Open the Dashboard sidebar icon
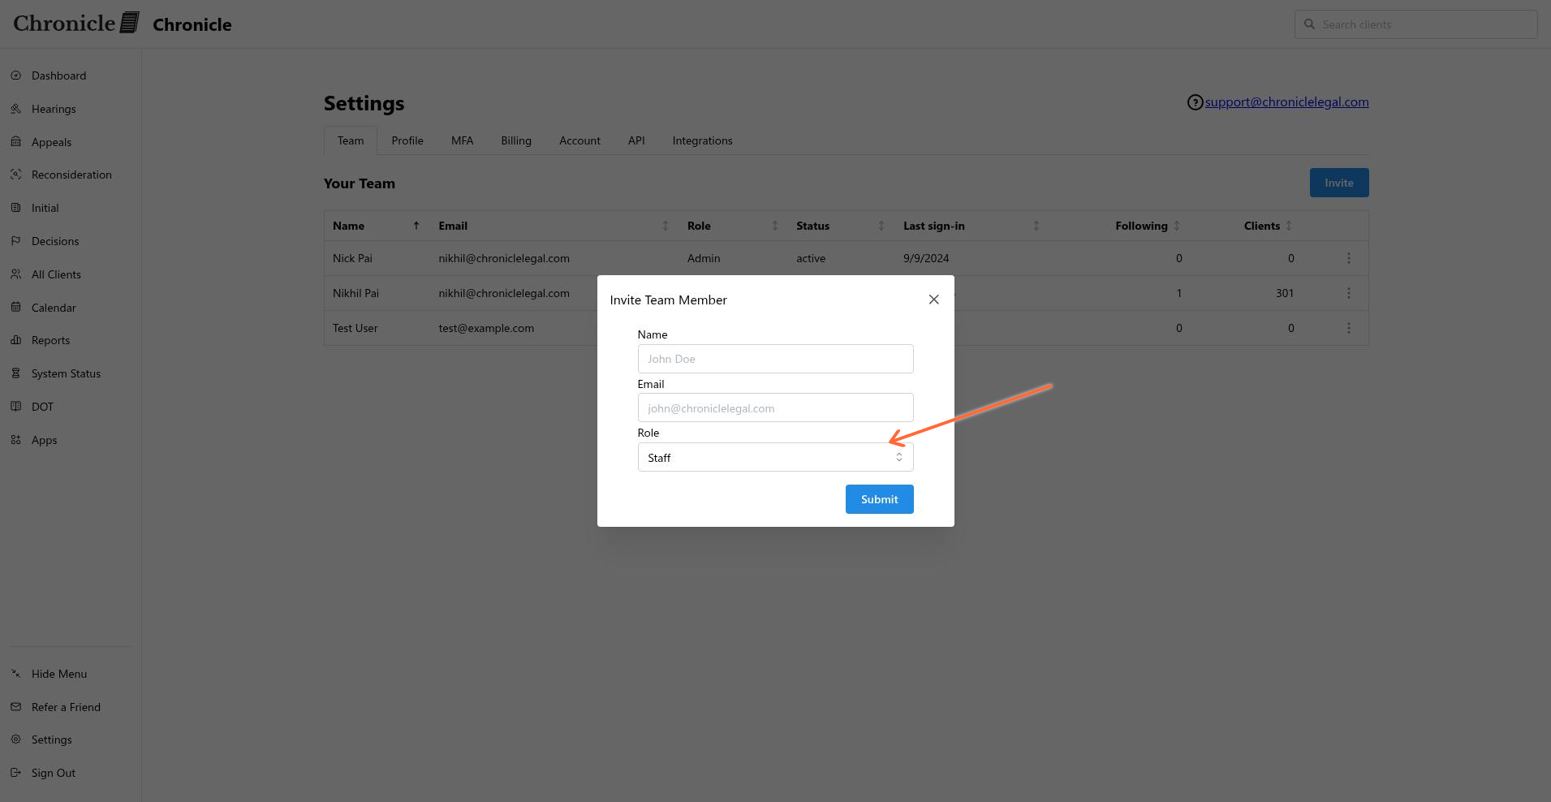 (15, 75)
